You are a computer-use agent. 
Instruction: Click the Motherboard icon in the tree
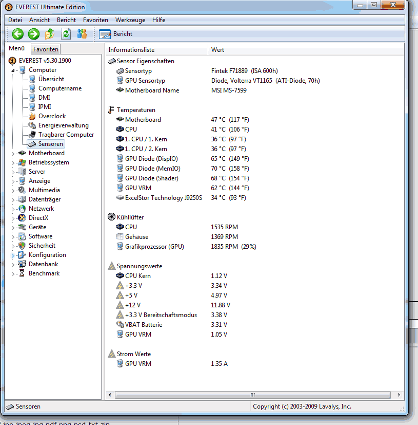coord(22,153)
